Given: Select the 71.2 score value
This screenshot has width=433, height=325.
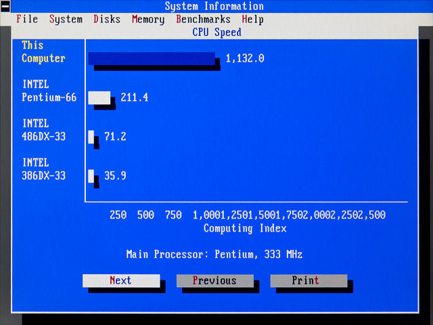Looking at the screenshot, I should tap(115, 137).
